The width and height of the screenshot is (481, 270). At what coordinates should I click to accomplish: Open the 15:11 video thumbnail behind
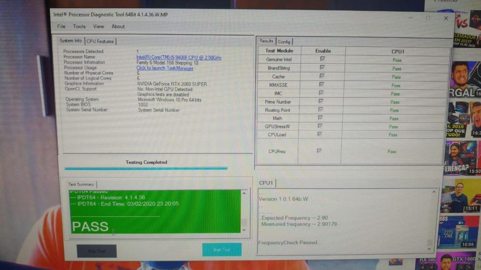tap(460, 196)
